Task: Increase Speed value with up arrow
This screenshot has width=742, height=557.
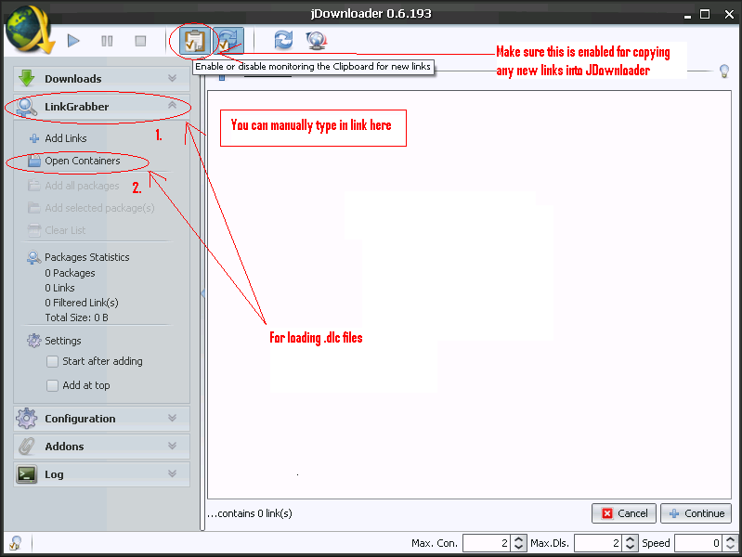Action: pyautogui.click(x=730, y=539)
